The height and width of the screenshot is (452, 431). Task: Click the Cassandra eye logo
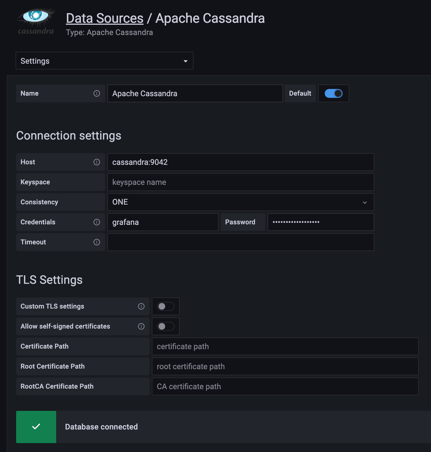36,21
